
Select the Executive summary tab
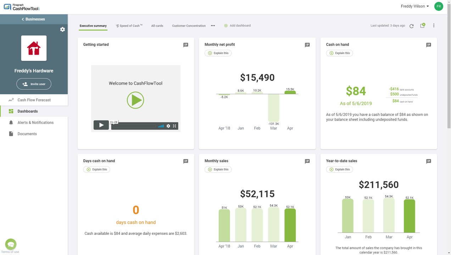pyautogui.click(x=93, y=26)
